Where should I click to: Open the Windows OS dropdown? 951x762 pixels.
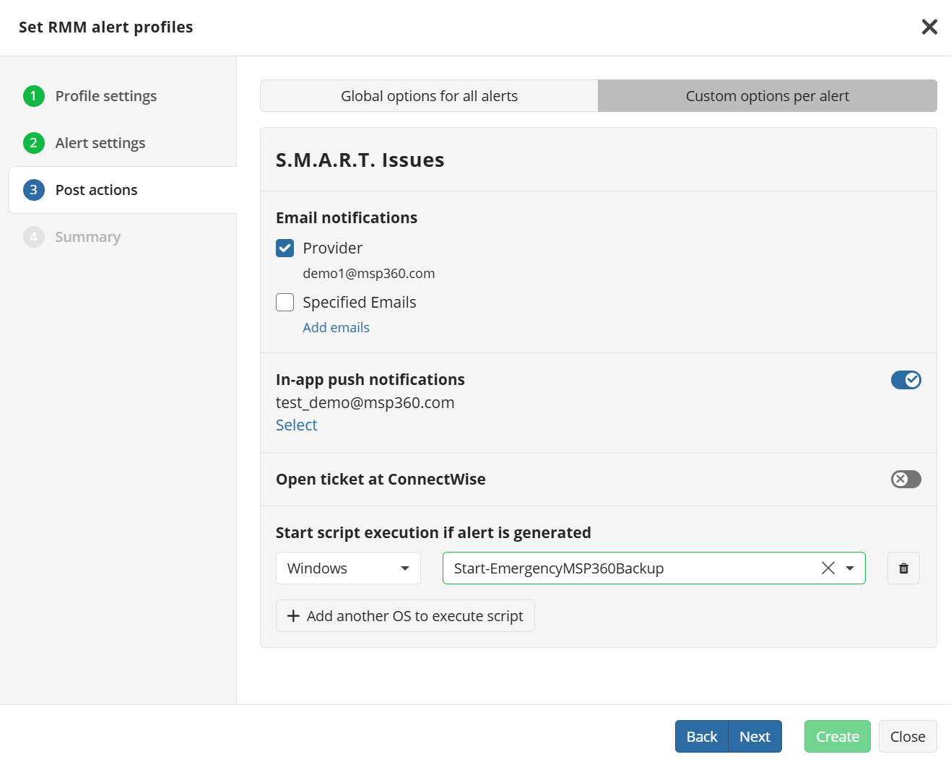pos(348,568)
